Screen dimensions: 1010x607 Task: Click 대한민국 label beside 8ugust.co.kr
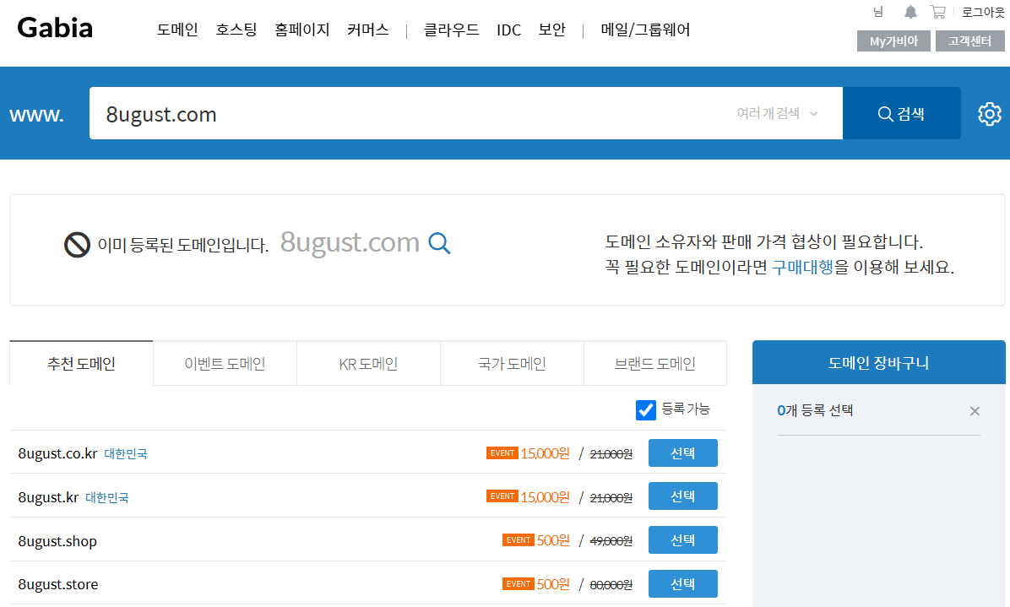point(126,454)
